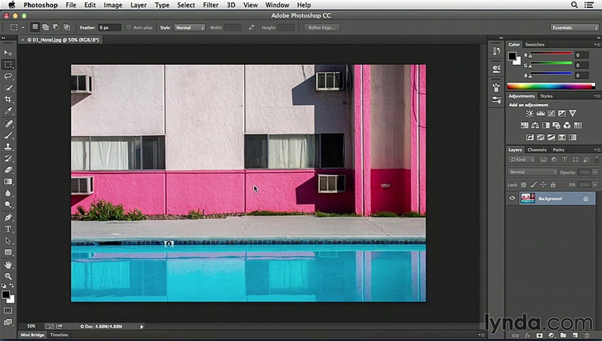
Task: Open the Opacity slider dropdown arrow
Action: [x=595, y=172]
